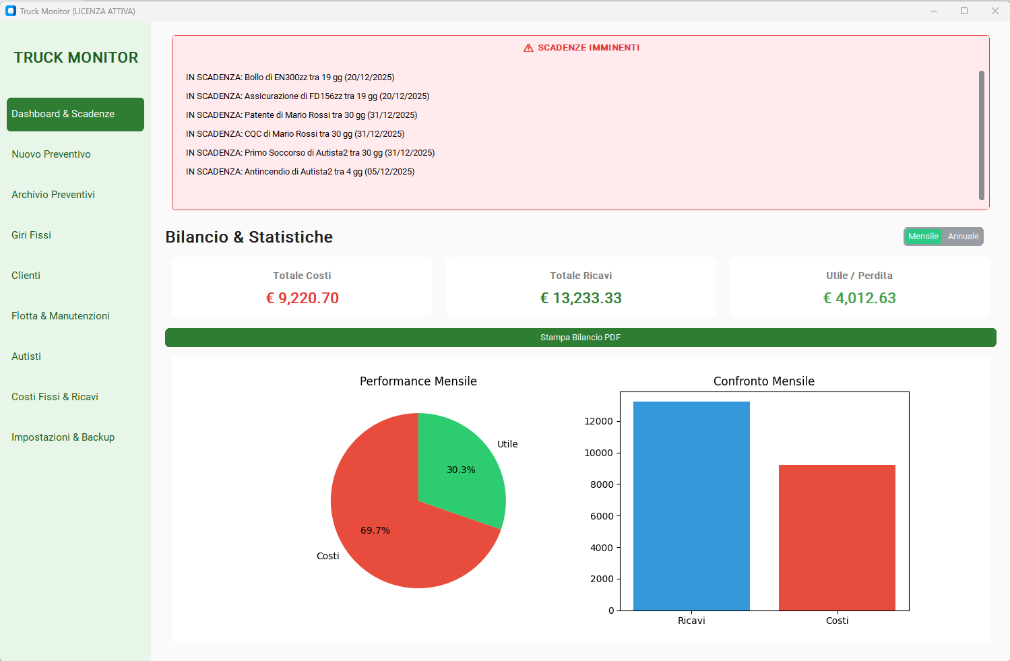Click the Antincendio di Autista2 deadline entry
1010x661 pixels.
(x=300, y=172)
